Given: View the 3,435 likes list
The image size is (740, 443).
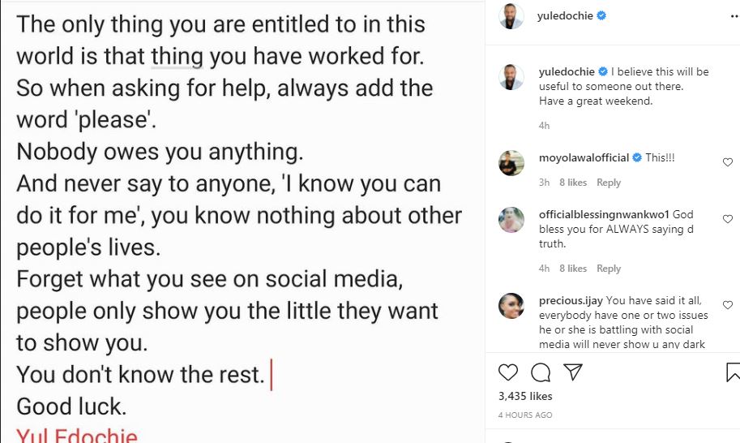Looking at the screenshot, I should pos(525,396).
